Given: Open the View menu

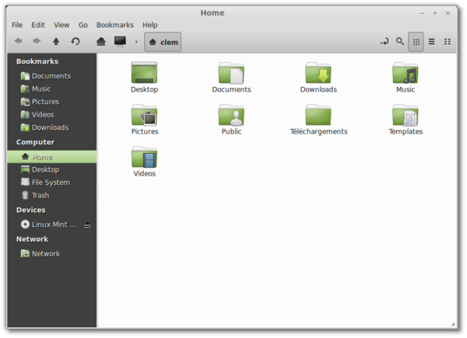Looking at the screenshot, I should click(60, 25).
